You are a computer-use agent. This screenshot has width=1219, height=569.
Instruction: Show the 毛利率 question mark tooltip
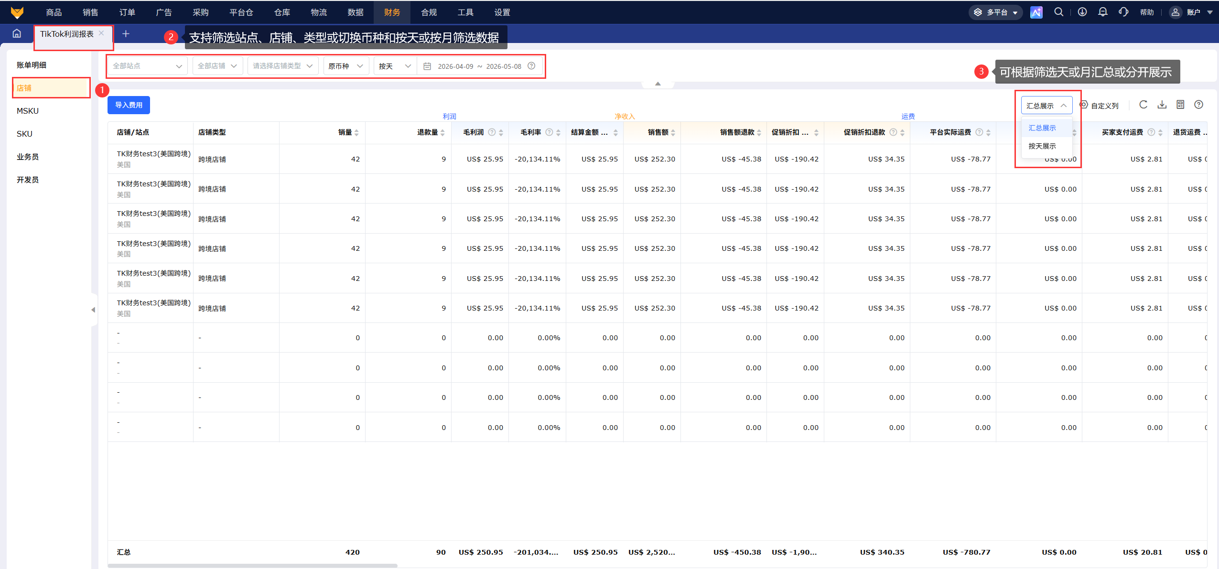click(x=549, y=132)
